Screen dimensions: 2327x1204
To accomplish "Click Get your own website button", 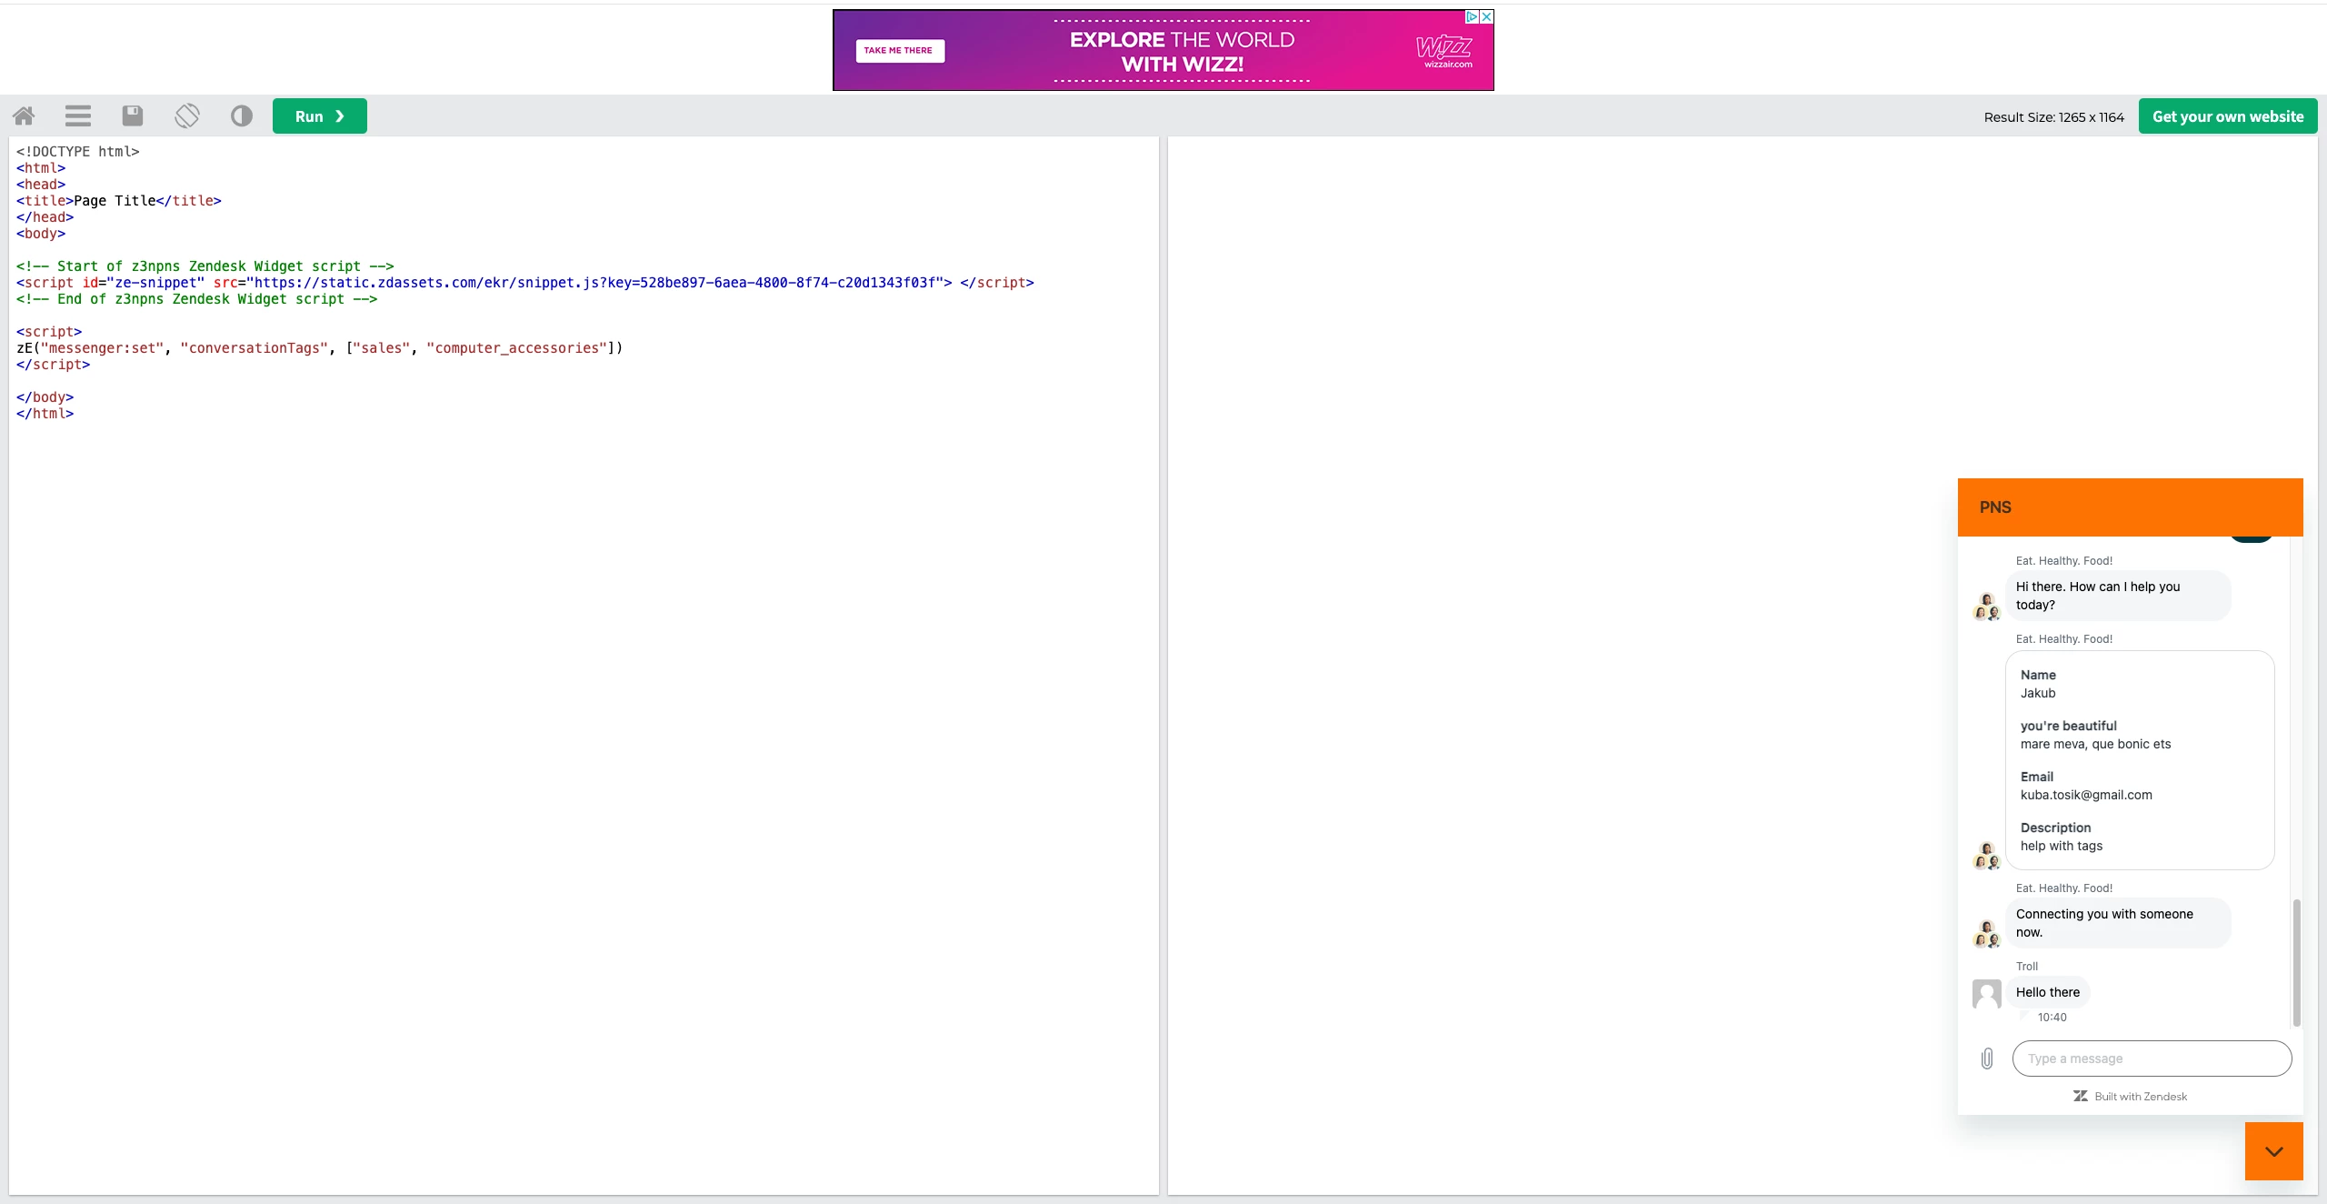I will pyautogui.click(x=2227, y=116).
